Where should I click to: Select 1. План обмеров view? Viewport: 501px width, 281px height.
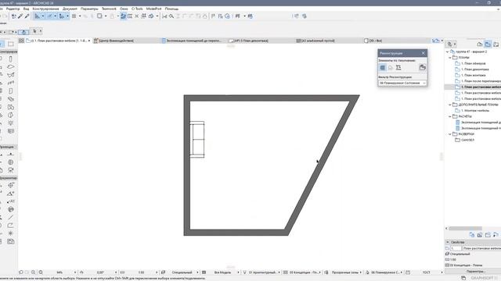[x=473, y=63]
